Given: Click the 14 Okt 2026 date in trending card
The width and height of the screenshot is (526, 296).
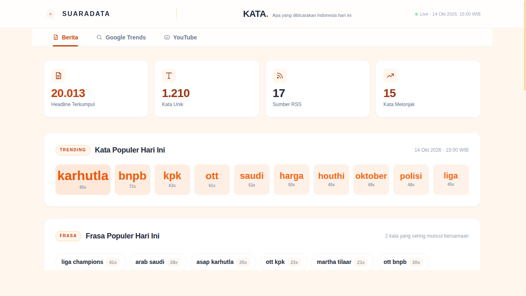Looking at the screenshot, I should click(x=441, y=150).
